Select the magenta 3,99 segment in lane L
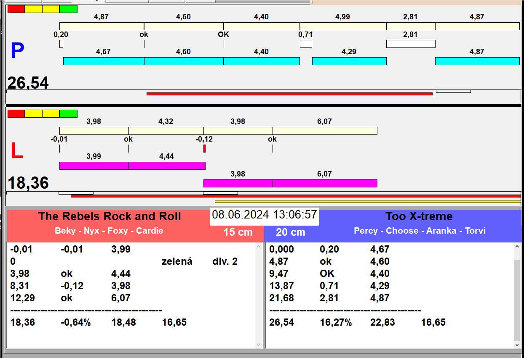 [x=94, y=166]
